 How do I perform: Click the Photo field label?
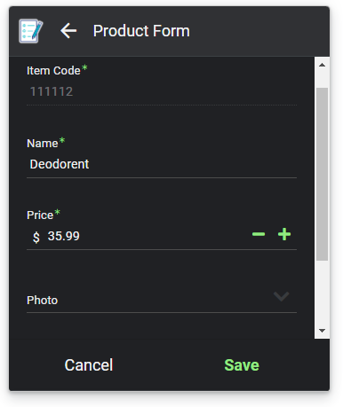(x=42, y=301)
